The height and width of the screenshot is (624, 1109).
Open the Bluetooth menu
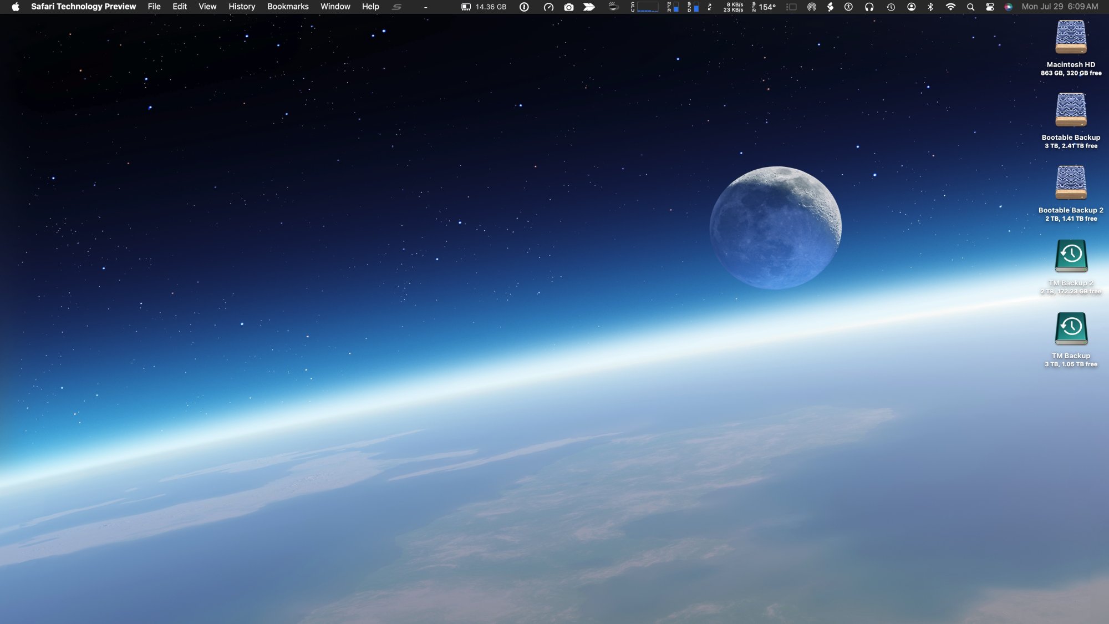(x=930, y=7)
